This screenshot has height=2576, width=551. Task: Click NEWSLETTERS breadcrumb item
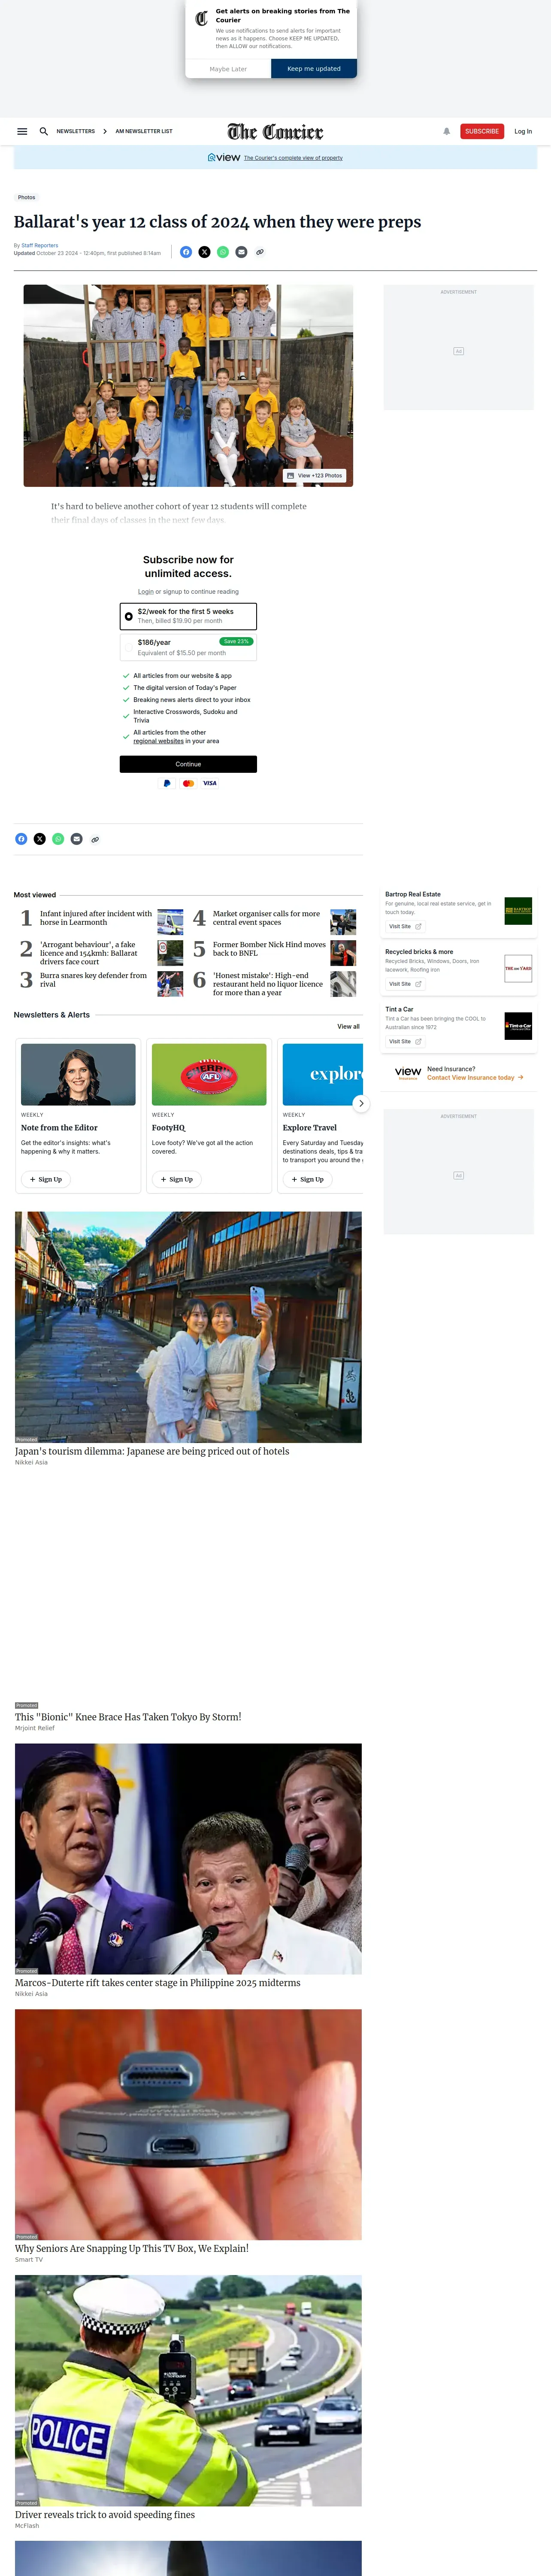pyautogui.click(x=76, y=131)
